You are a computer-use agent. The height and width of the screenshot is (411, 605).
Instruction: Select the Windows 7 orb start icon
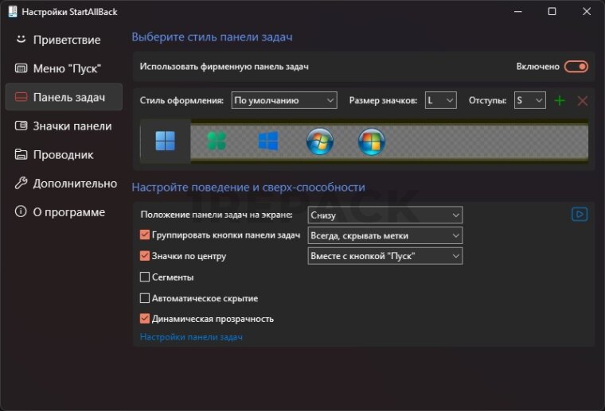(320, 142)
